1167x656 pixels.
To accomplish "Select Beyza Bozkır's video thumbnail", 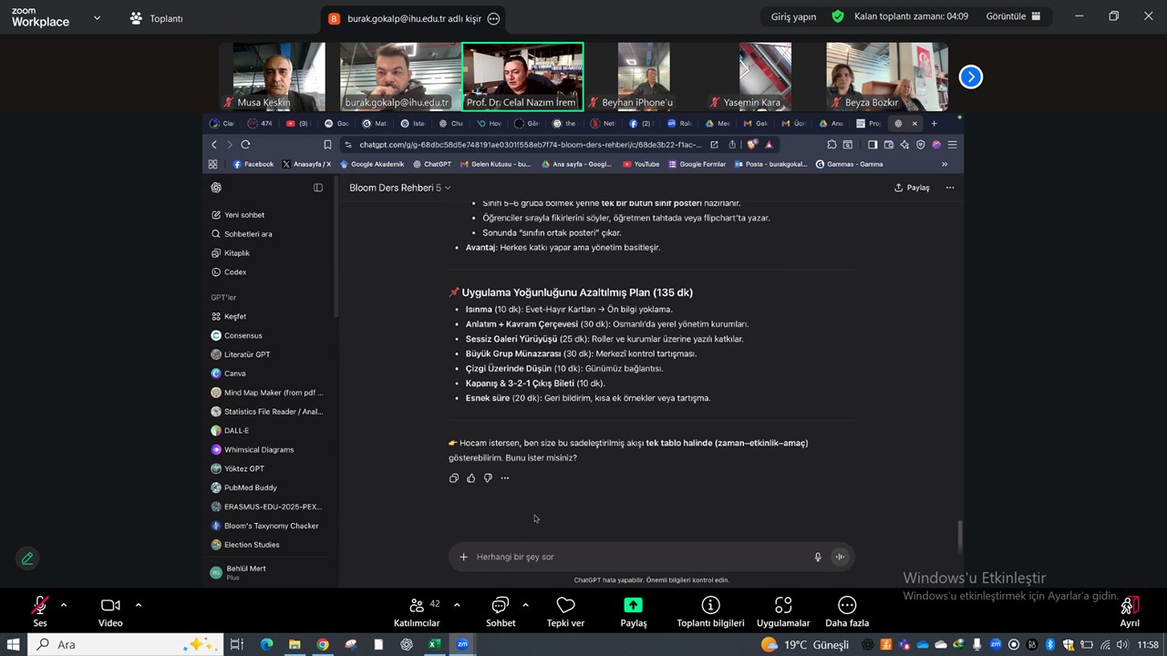I will click(887, 77).
